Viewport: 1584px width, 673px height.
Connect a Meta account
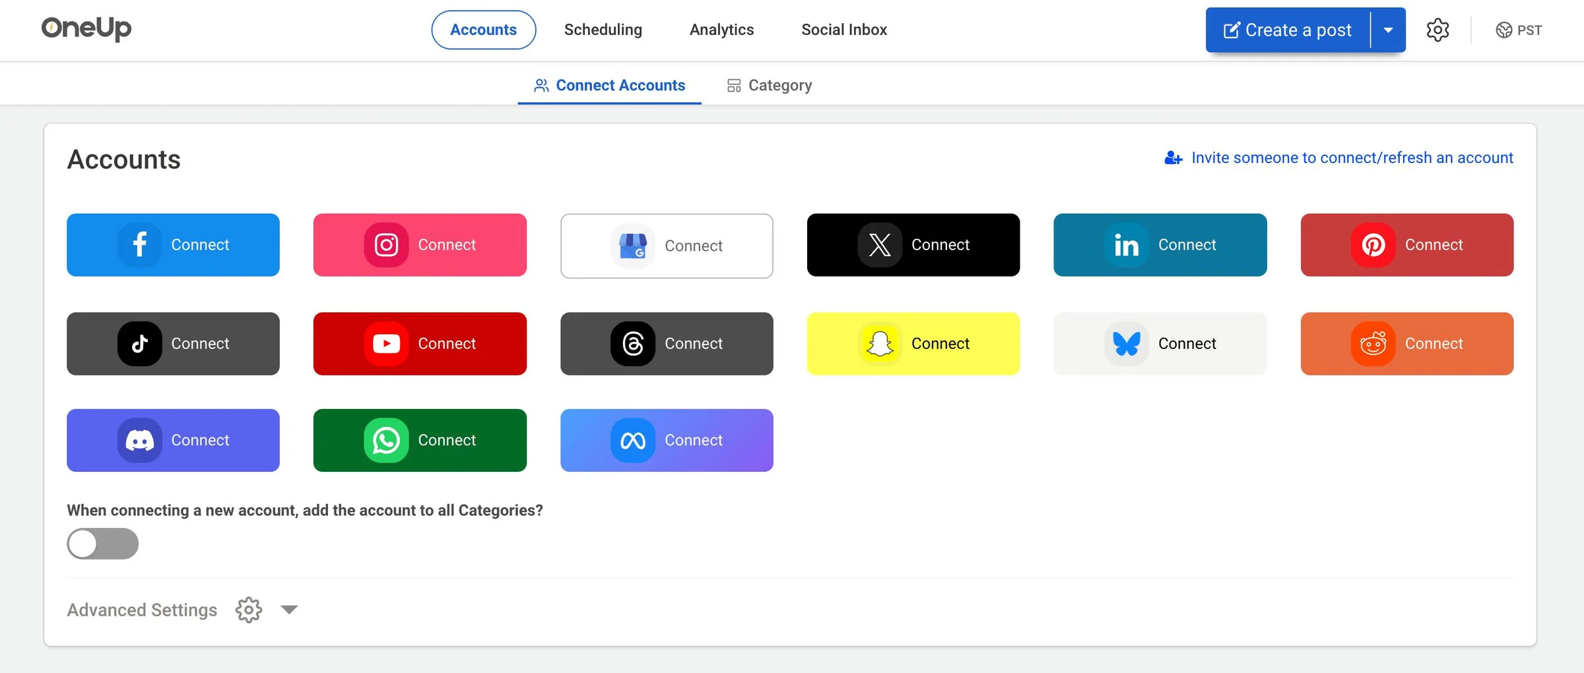[667, 440]
